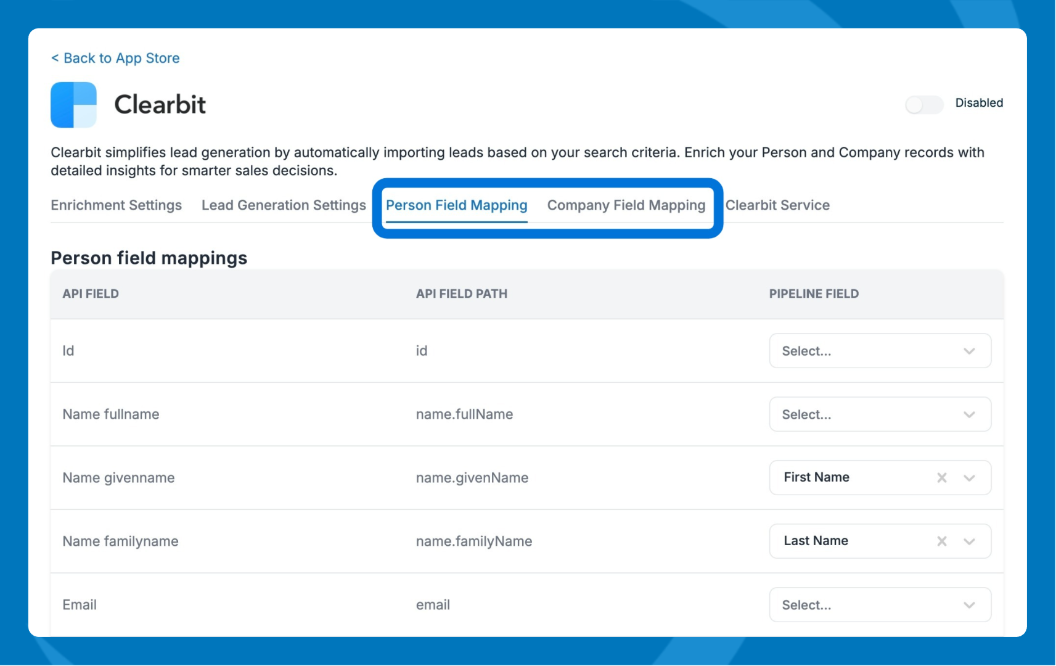This screenshot has height=666, width=1056.
Task: Enable the Clearbit integration toggle
Action: coord(923,105)
